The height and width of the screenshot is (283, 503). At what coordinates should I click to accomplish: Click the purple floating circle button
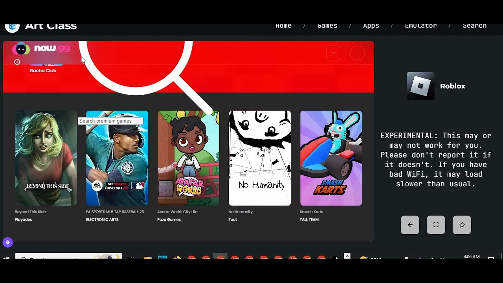[8, 242]
